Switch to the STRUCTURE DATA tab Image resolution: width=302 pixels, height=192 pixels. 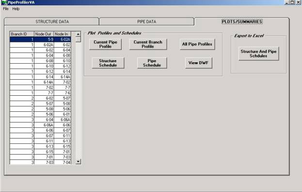point(52,22)
